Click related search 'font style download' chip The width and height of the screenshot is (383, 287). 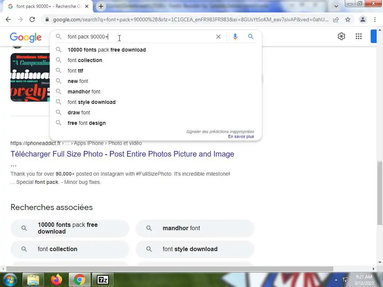194,249
